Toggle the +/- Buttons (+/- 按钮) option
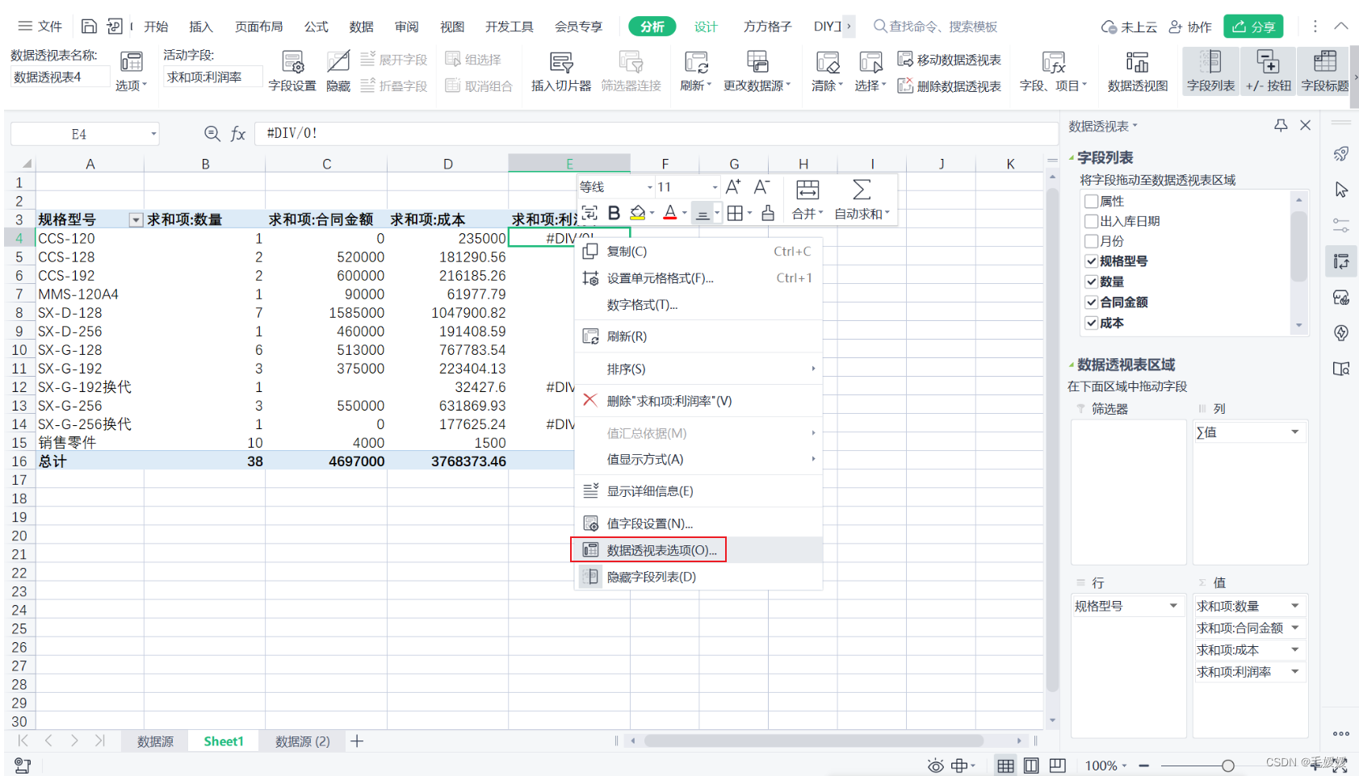 (x=1268, y=71)
